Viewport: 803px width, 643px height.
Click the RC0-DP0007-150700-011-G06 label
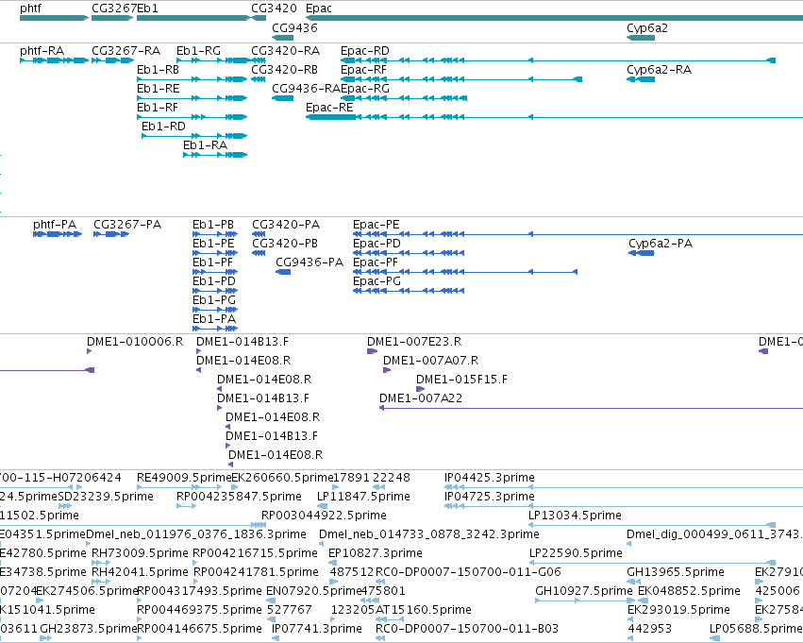[468, 572]
